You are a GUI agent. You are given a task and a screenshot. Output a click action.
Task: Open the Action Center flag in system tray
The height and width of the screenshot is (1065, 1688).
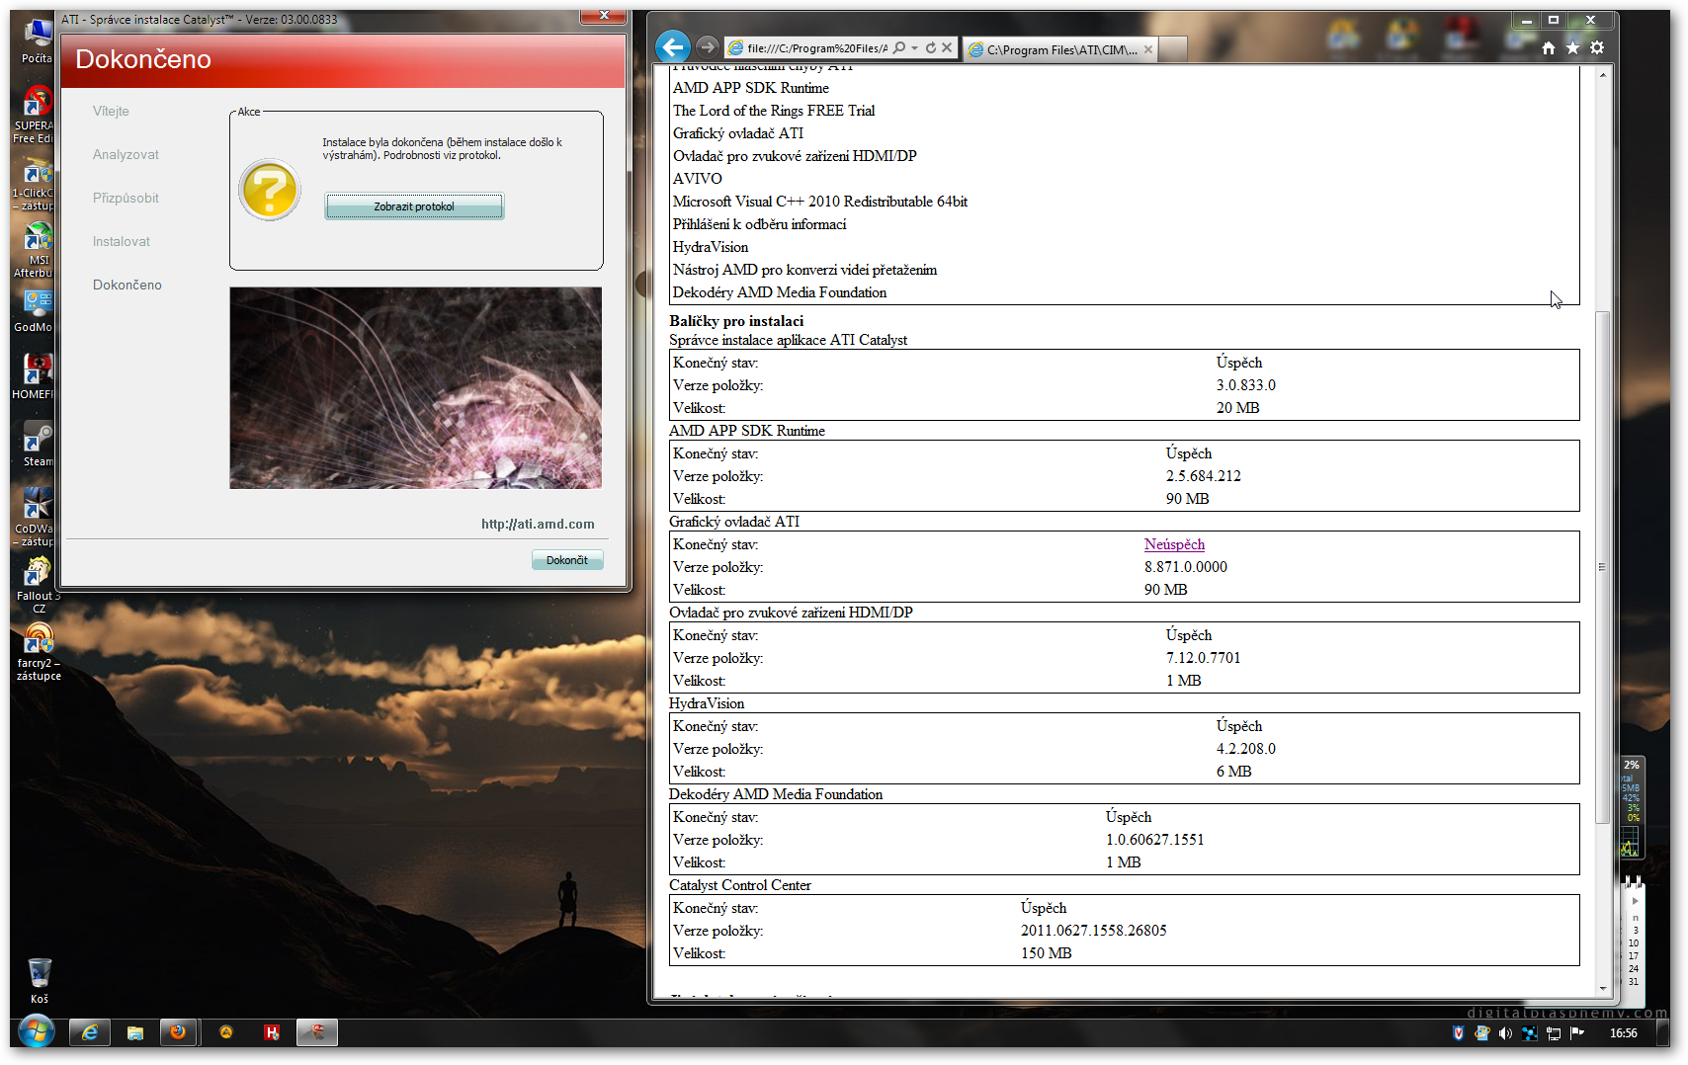tap(1577, 1033)
